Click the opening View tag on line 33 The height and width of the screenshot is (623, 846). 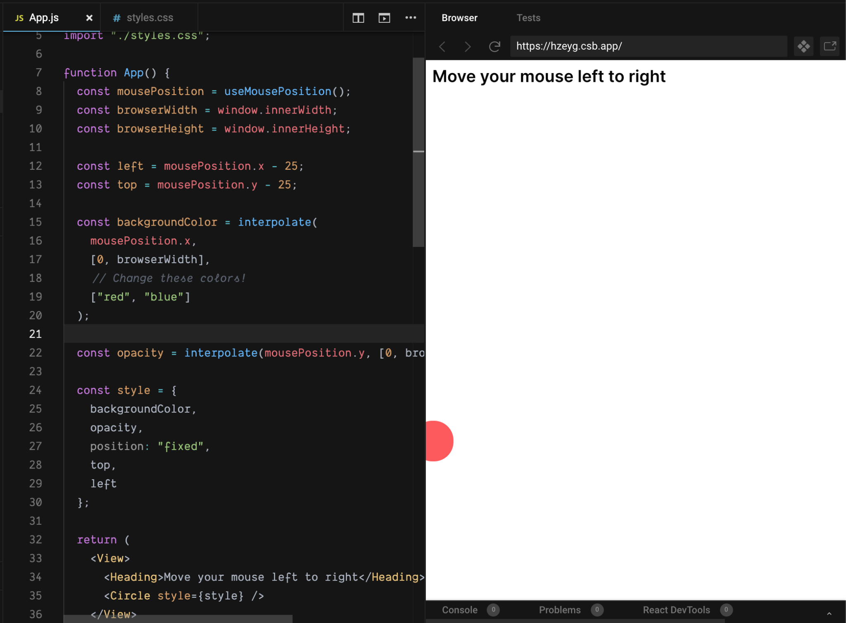(110, 558)
